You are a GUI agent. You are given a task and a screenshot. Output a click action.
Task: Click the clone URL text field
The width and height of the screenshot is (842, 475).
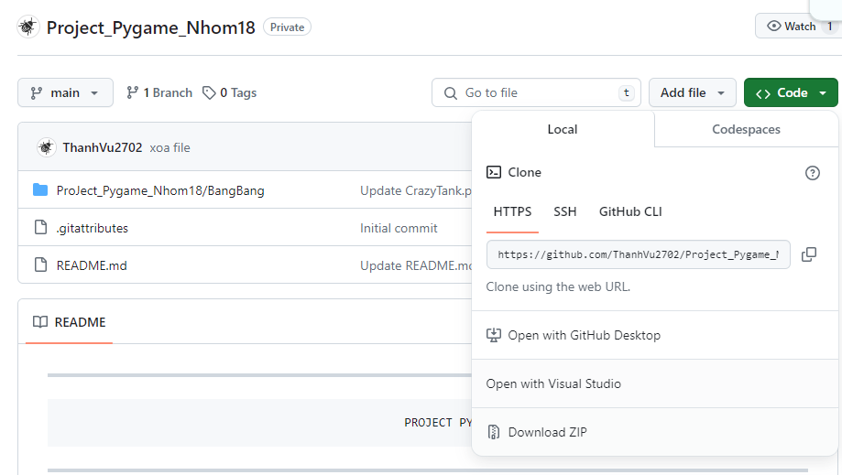click(638, 254)
